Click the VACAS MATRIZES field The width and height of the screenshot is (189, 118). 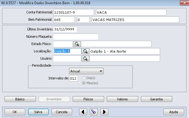[x=135, y=20]
